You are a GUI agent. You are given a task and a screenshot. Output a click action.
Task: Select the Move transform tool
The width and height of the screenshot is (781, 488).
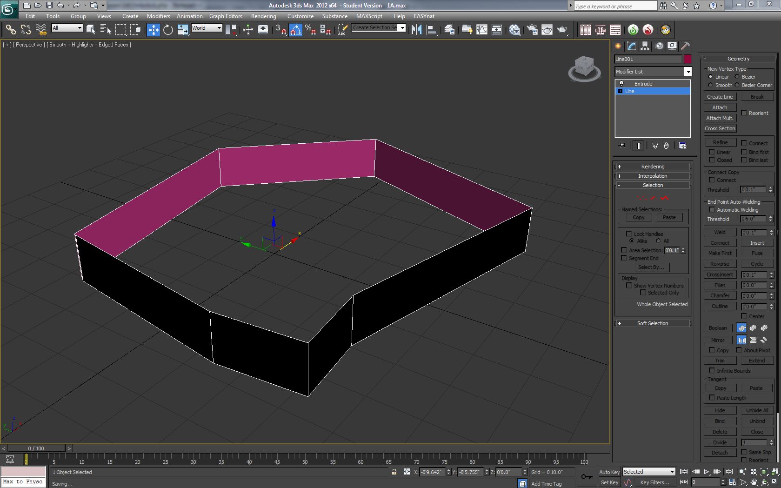tap(153, 30)
